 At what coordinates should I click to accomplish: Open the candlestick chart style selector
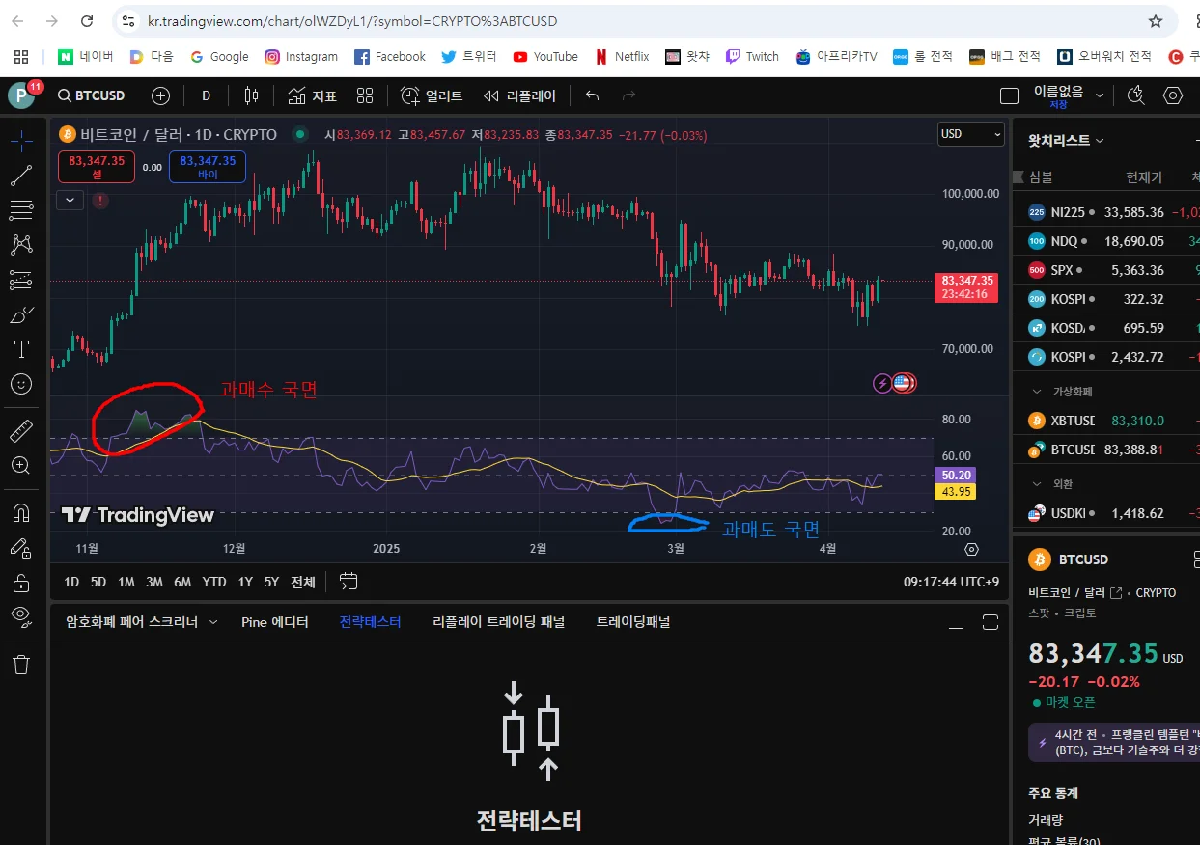[251, 95]
